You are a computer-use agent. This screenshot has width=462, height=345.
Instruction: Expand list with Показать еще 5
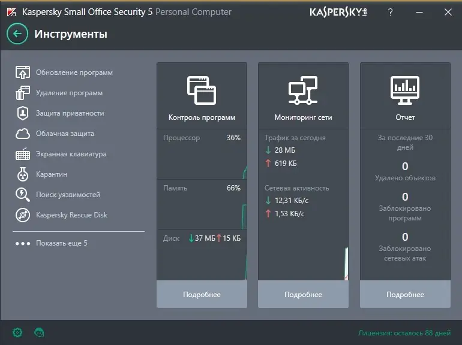[62, 243]
